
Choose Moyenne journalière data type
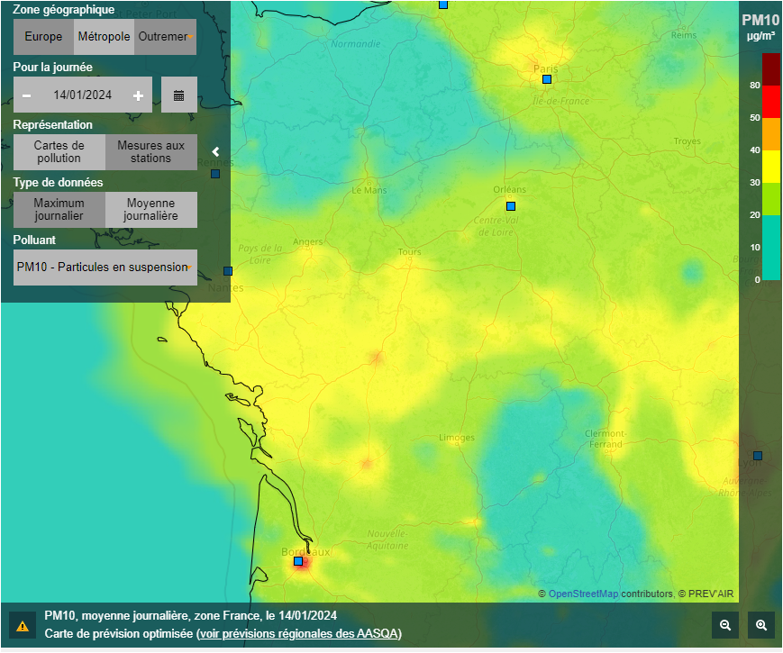[x=150, y=210]
